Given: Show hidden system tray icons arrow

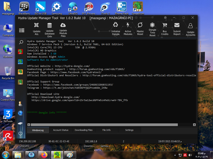Looking at the screenshot, I should point(175,155).
